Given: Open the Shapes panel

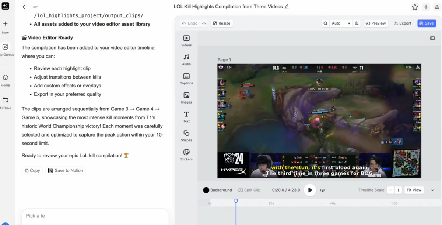Looking at the screenshot, I should 186,136.
